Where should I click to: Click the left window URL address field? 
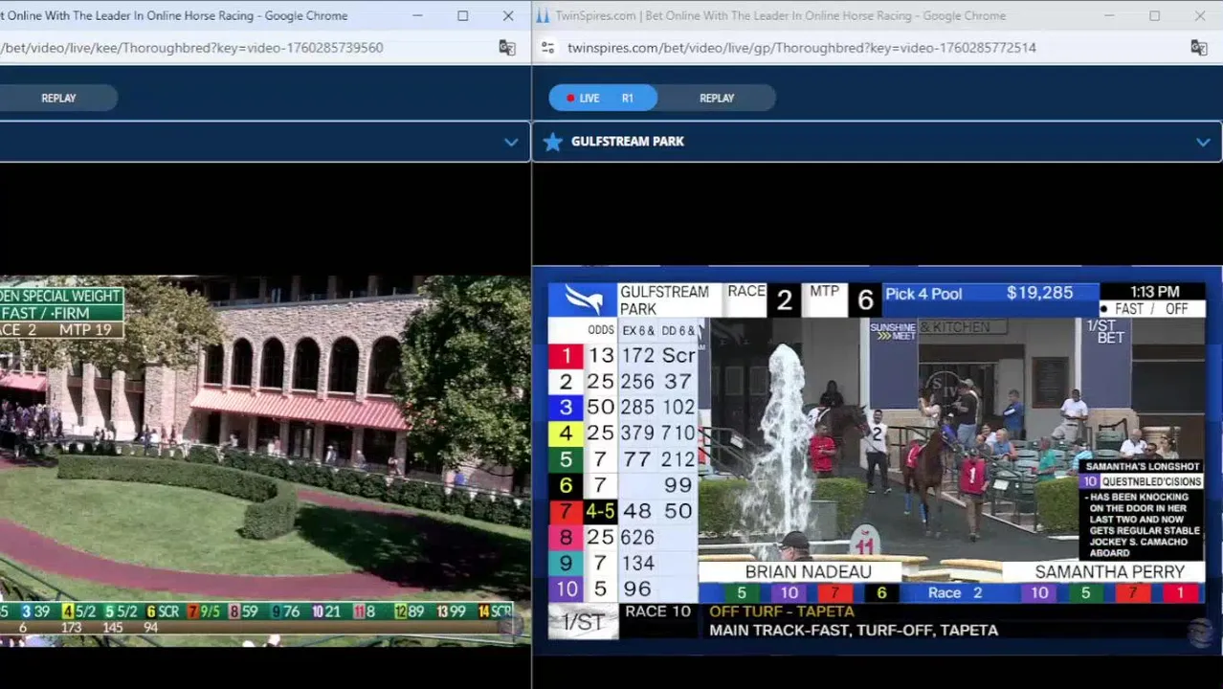click(191, 48)
